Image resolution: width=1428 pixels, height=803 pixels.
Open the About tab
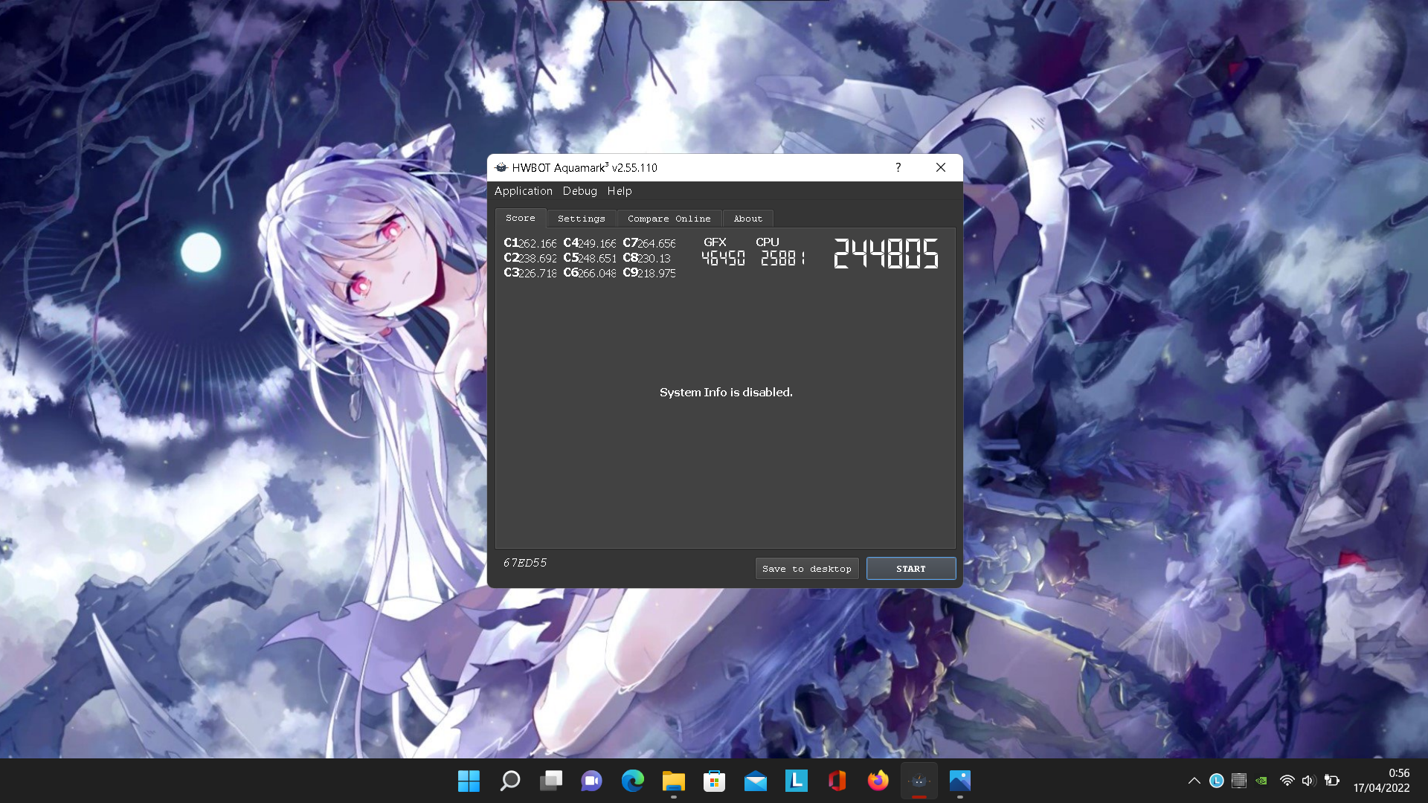747,219
